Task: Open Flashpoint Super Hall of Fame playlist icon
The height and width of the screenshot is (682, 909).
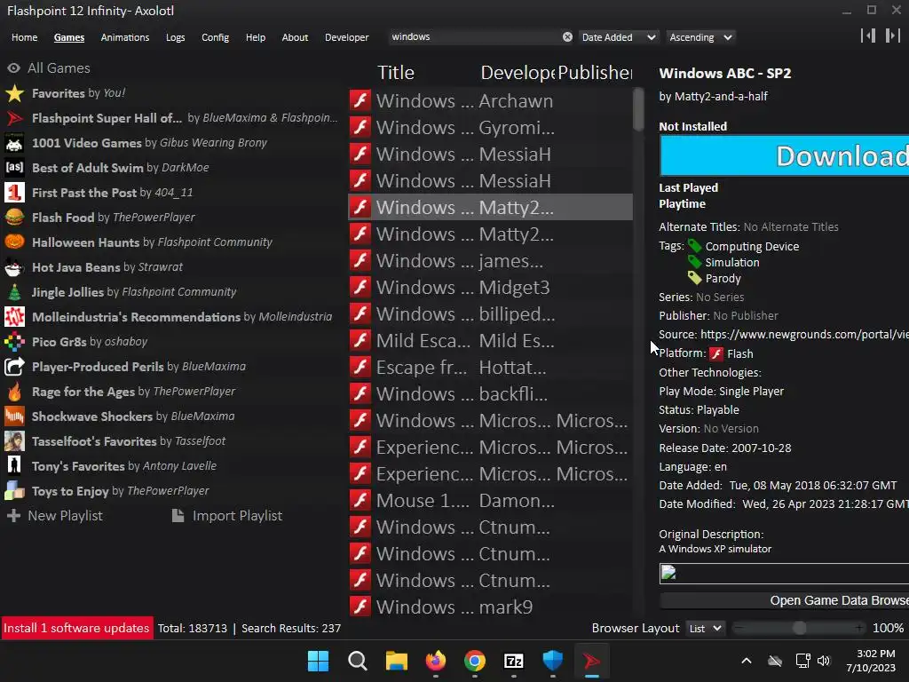Action: point(14,118)
